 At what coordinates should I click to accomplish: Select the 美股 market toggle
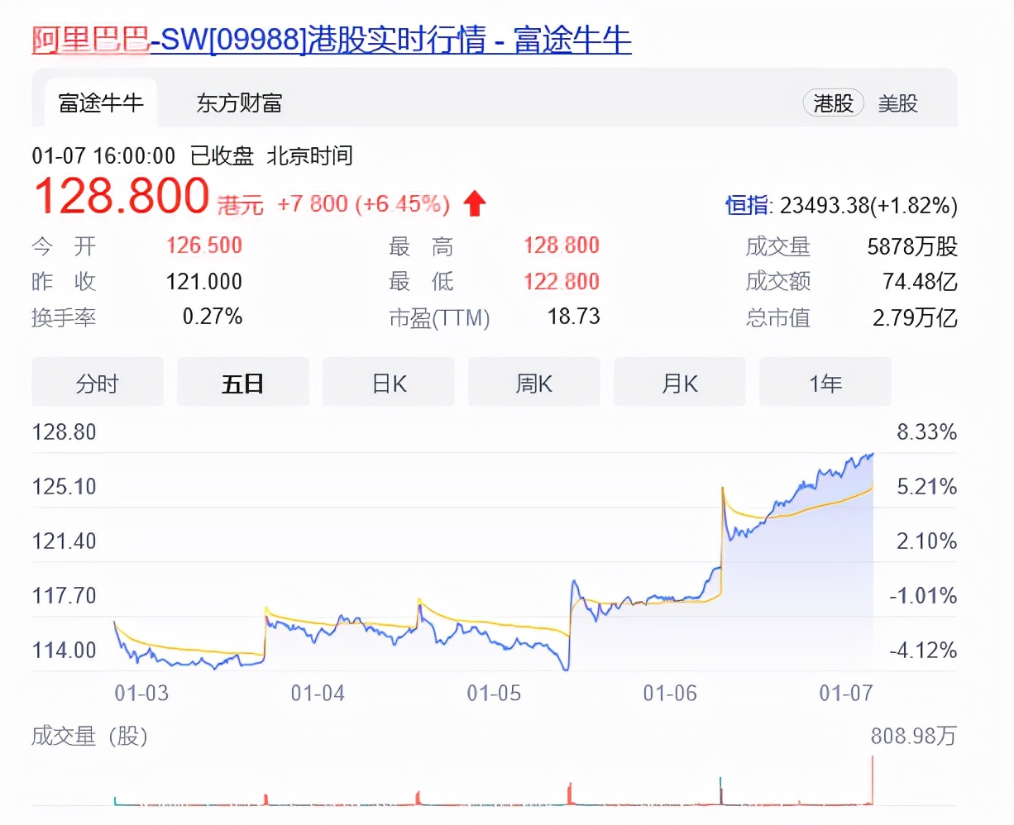tap(898, 103)
